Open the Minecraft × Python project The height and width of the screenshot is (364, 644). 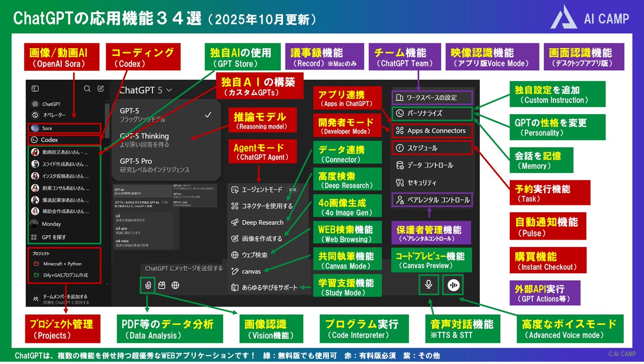[58, 264]
